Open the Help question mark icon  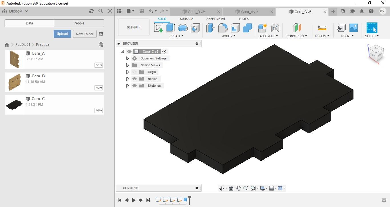(371, 11)
